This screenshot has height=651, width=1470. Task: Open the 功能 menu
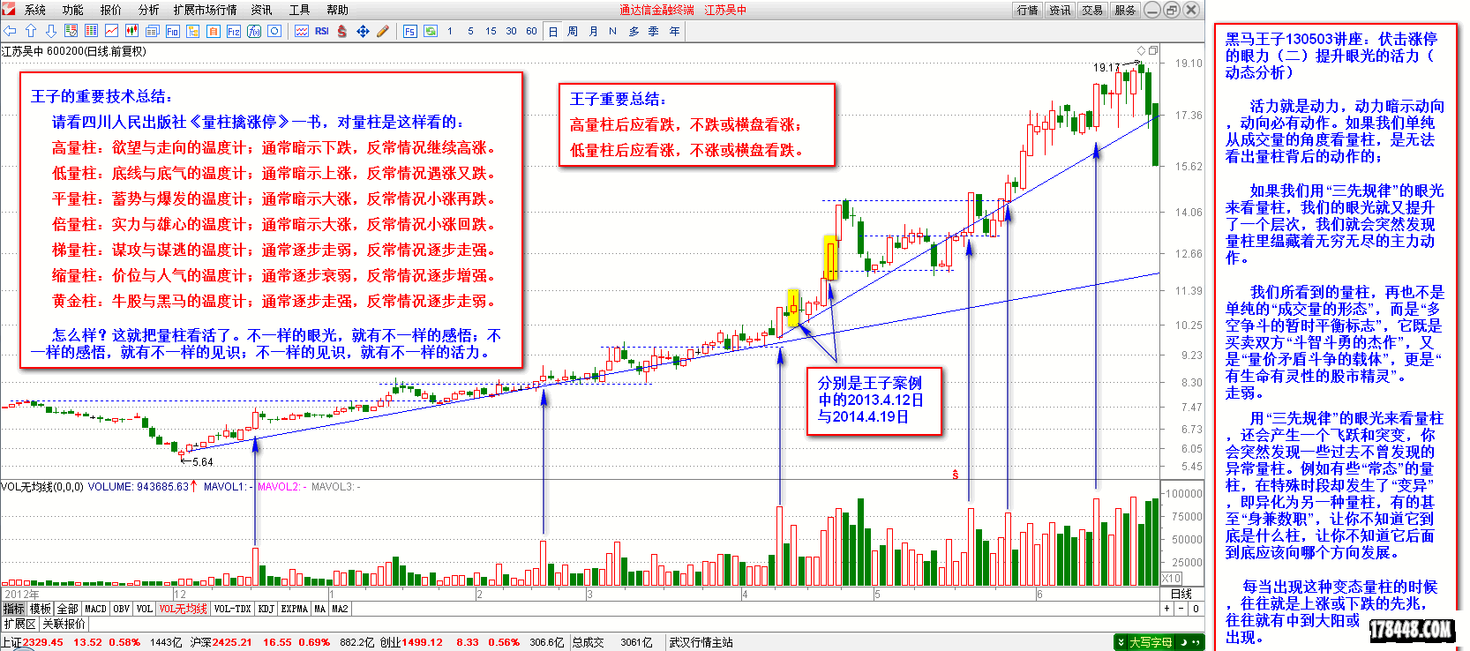[x=73, y=10]
